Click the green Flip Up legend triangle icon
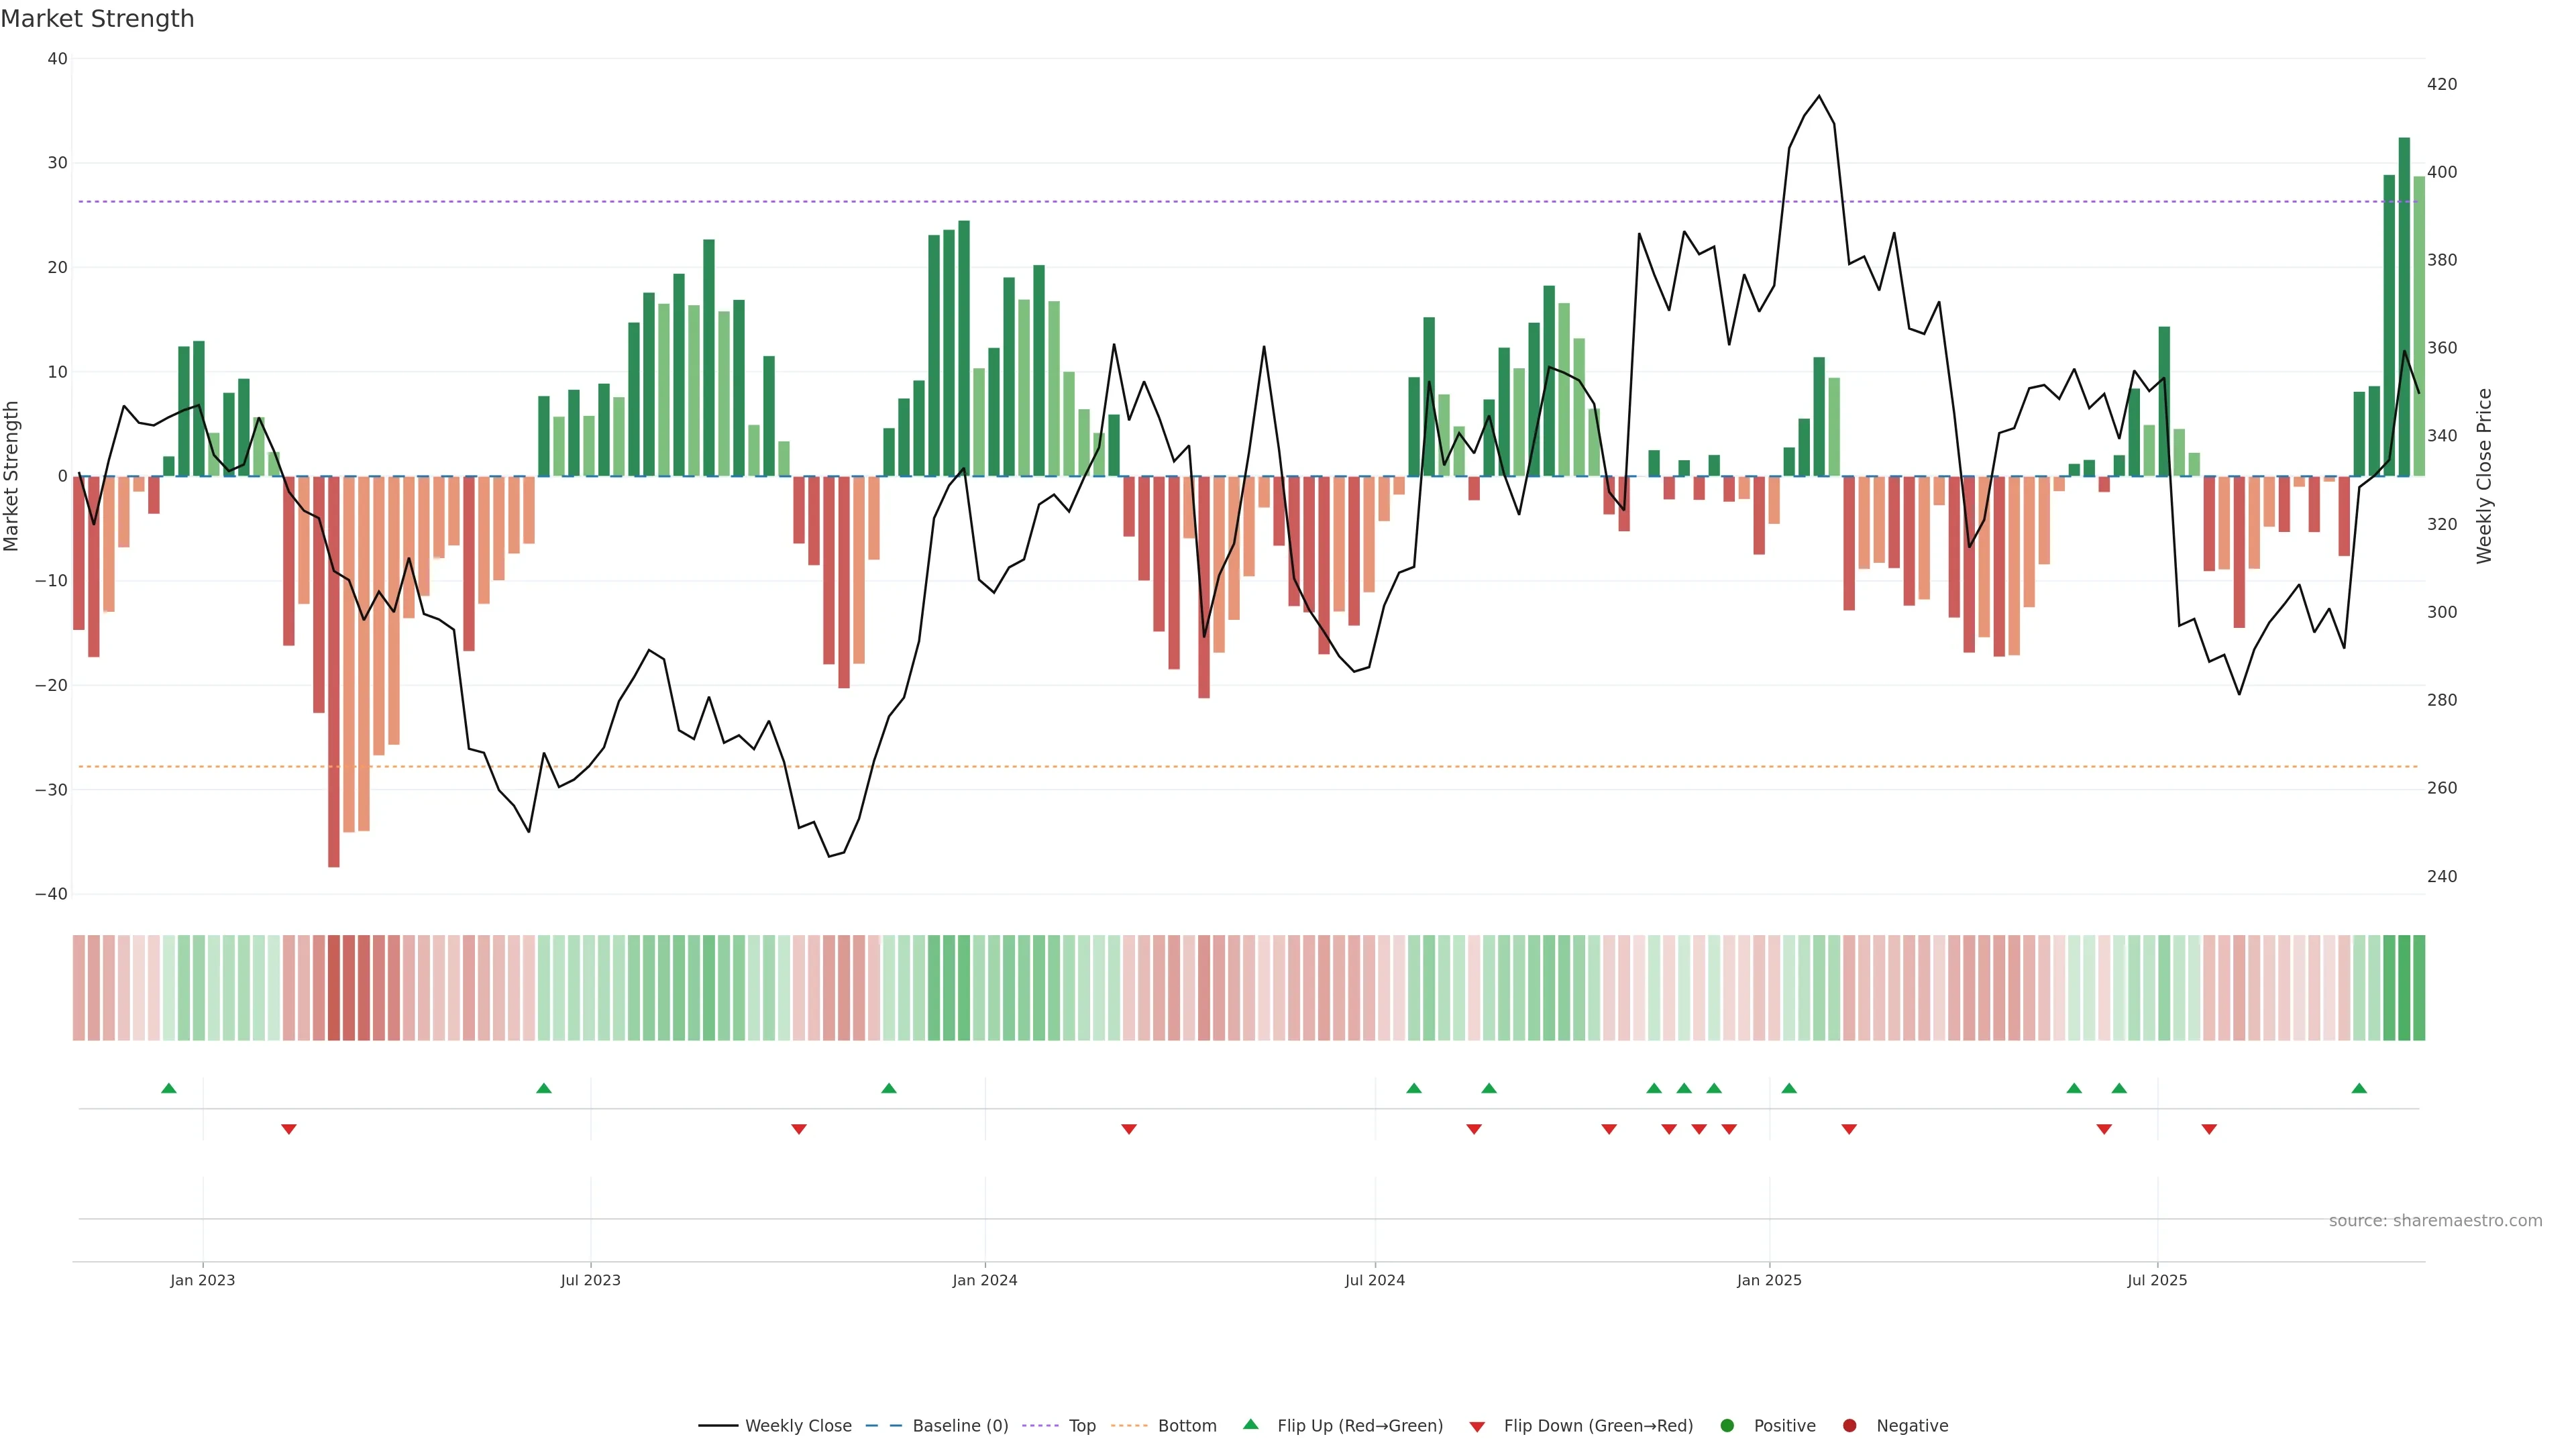 click(x=1250, y=1424)
